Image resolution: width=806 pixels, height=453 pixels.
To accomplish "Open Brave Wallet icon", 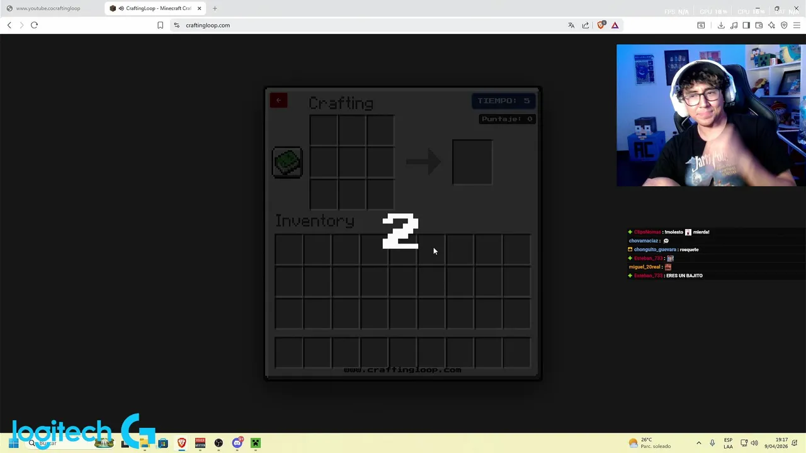I will coord(759,25).
